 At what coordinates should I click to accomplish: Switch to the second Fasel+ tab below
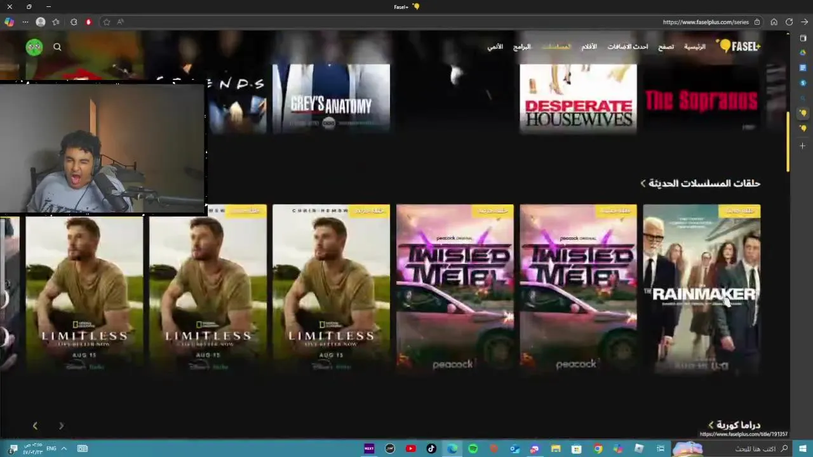point(803,128)
